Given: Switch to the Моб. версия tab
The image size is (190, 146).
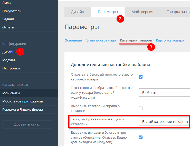Looking at the screenshot, I should click(142, 12).
